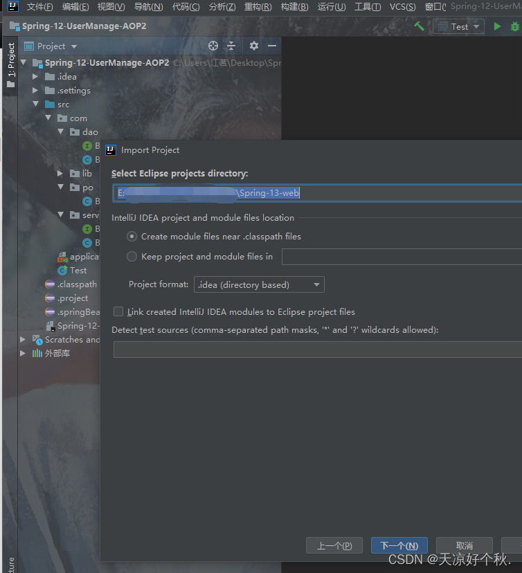Collapse the Spring-12-UserManage-AOP2 root node

(x=24, y=62)
